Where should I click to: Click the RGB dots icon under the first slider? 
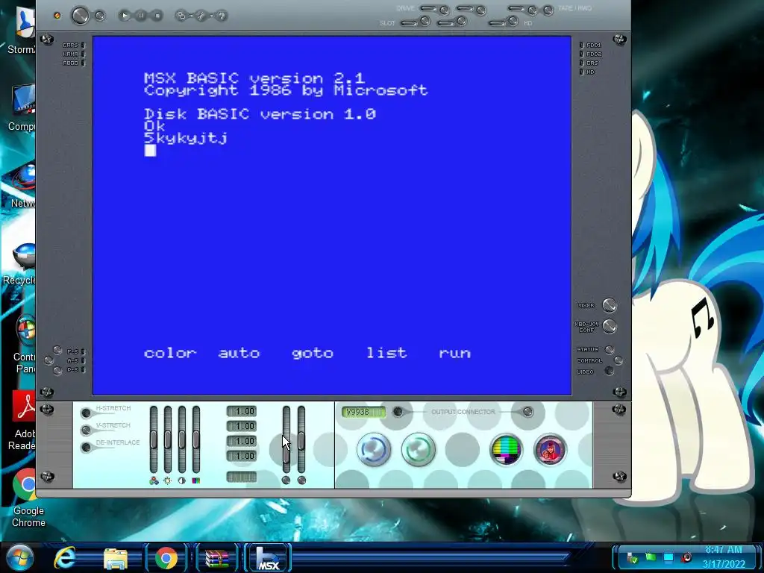pyautogui.click(x=154, y=481)
